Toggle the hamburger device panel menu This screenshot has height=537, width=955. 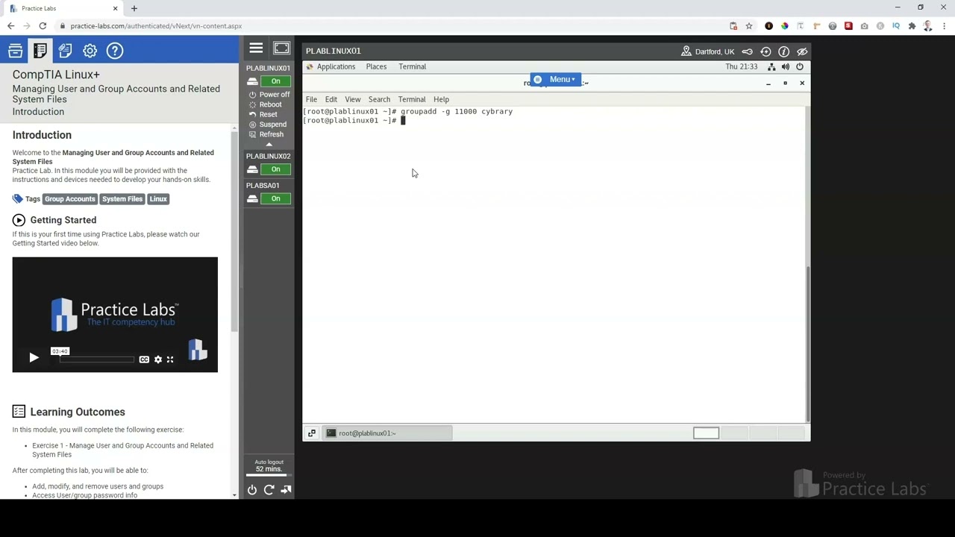pos(256,48)
